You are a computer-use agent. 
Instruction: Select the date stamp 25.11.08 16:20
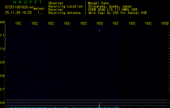coord(18,13)
